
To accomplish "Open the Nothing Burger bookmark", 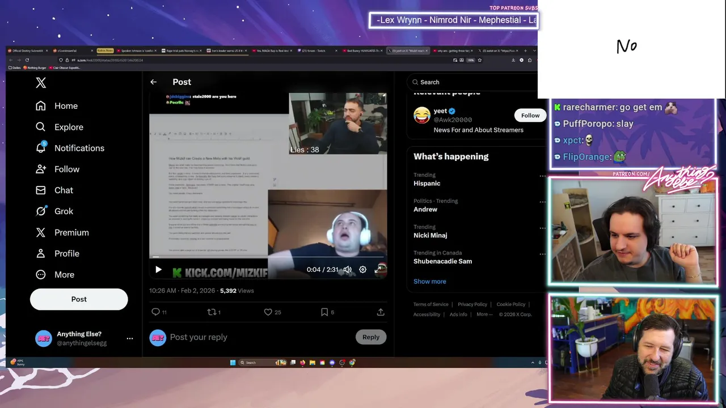I will pos(35,67).
